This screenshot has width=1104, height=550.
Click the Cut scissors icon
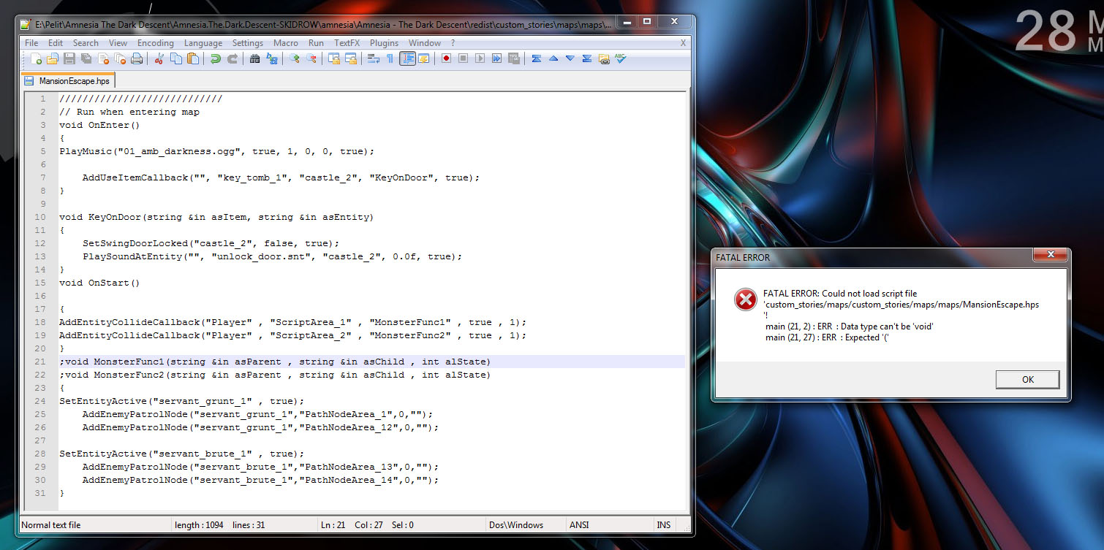(159, 58)
